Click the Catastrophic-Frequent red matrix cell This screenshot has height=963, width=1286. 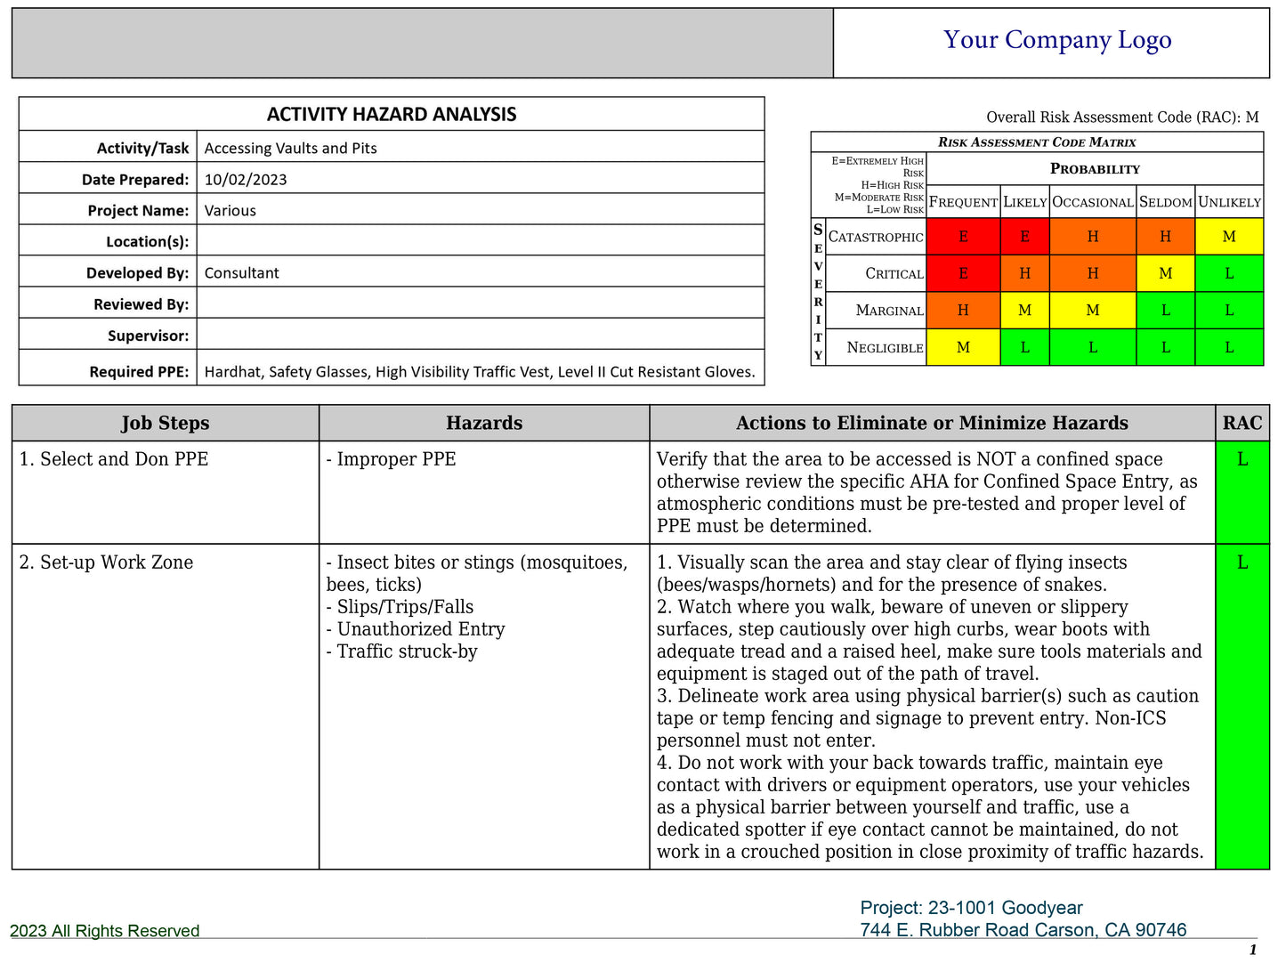click(x=963, y=237)
